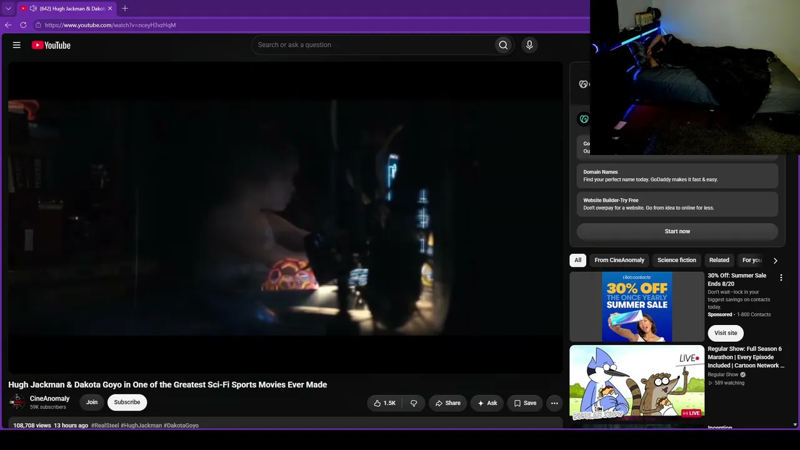
Task: Click the '13 hours ago' upload text
Action: 71,426
